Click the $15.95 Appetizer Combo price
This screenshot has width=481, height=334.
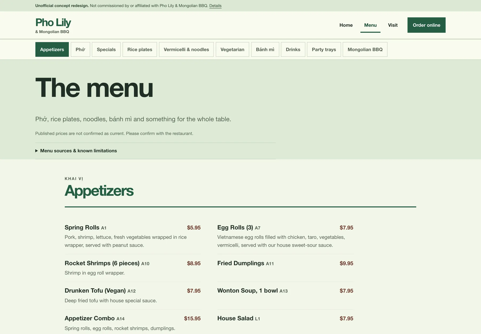point(192,319)
